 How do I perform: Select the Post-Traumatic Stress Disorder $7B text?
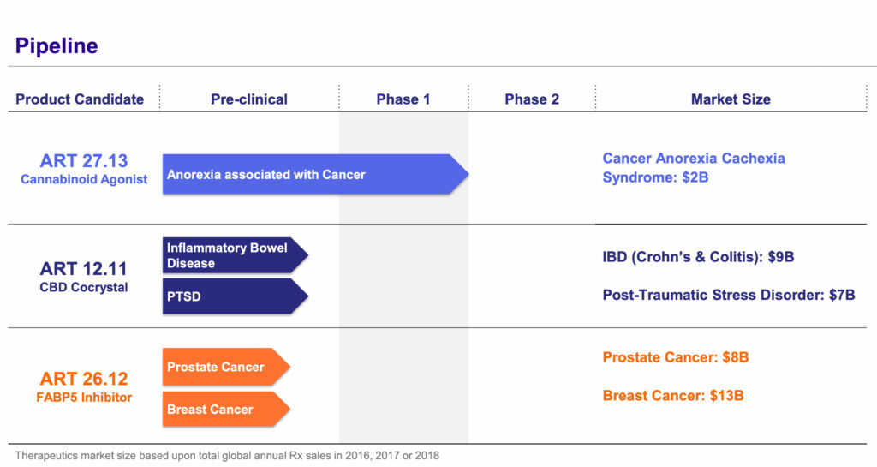pos(729,296)
